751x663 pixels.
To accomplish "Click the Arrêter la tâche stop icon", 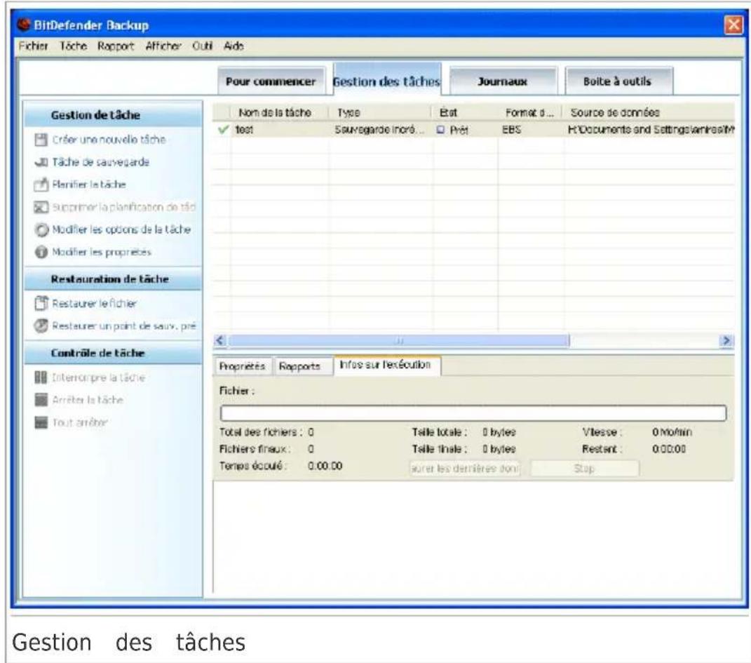I will 41,400.
